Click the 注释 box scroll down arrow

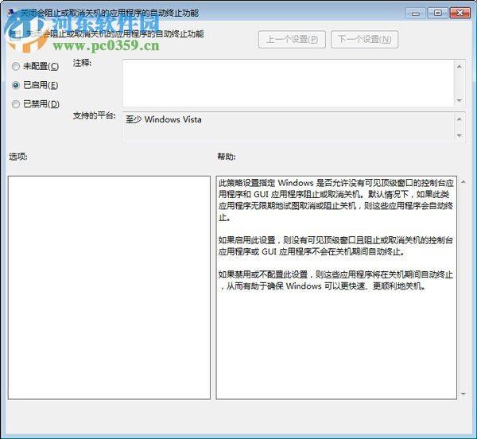460,100
